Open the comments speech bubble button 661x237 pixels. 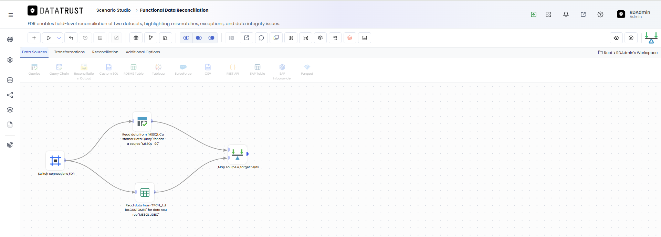261,38
